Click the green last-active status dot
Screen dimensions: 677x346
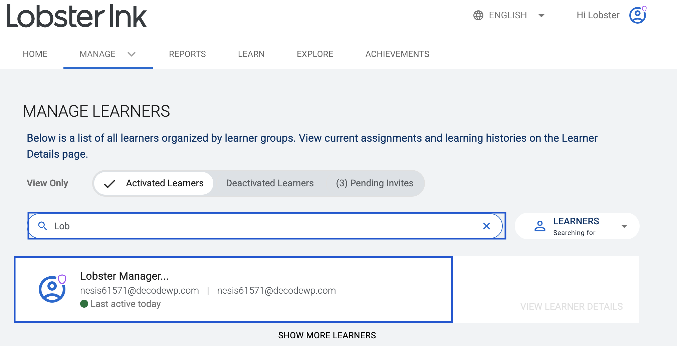pyautogui.click(x=84, y=304)
